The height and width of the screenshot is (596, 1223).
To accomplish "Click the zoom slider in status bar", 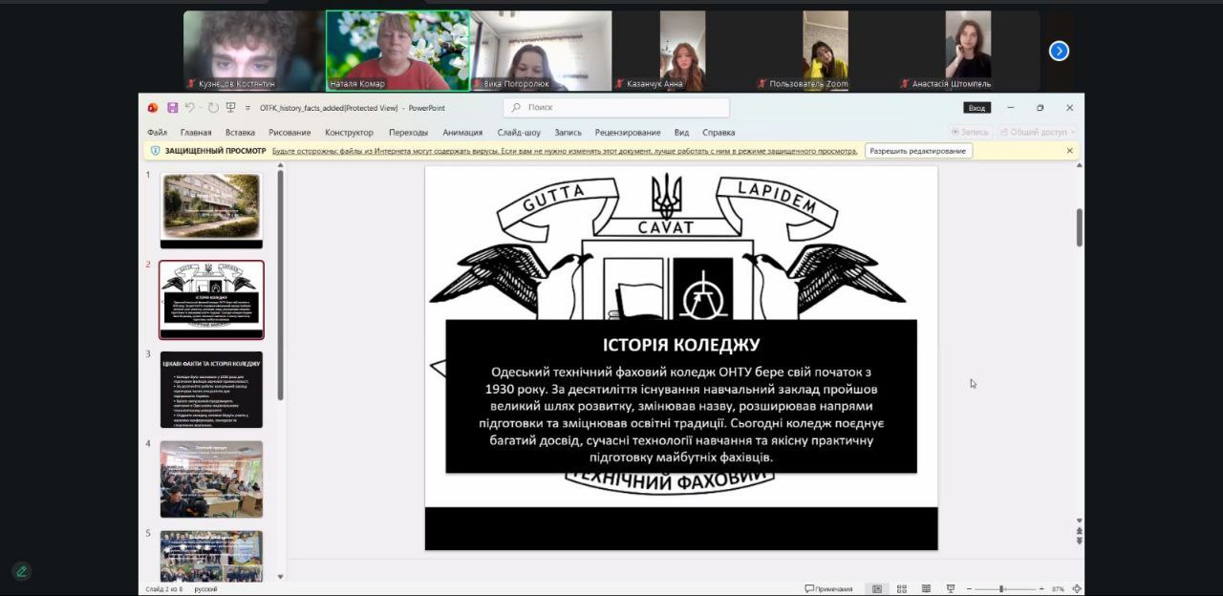I will pos(1001,588).
